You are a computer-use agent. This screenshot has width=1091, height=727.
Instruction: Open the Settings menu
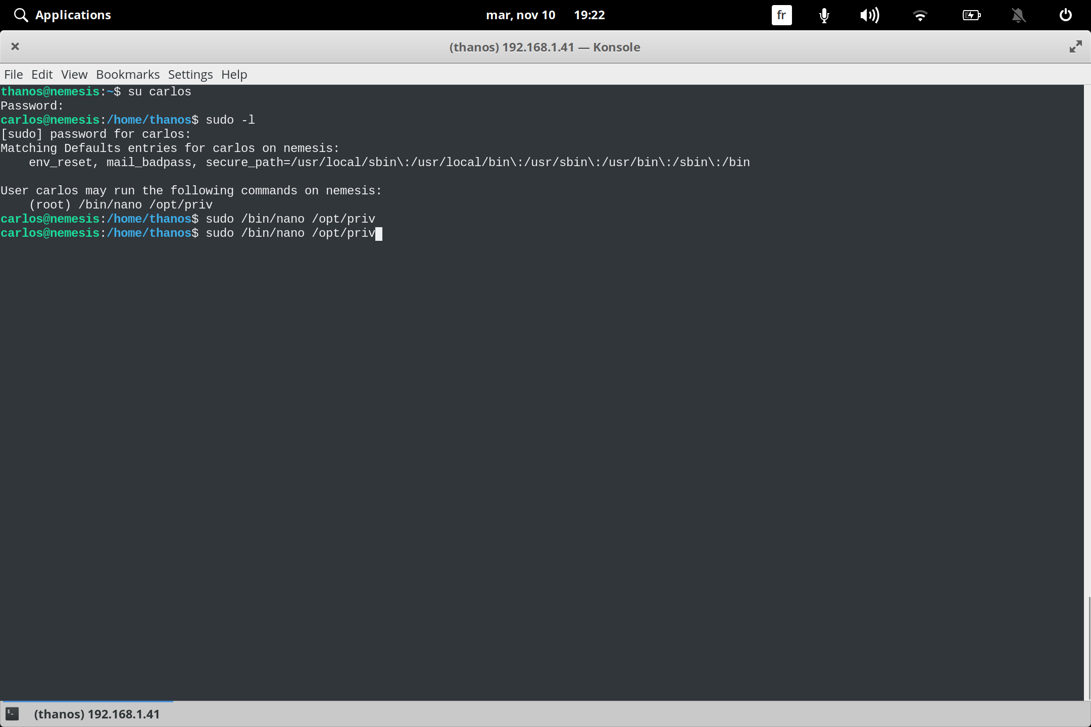[x=189, y=74]
